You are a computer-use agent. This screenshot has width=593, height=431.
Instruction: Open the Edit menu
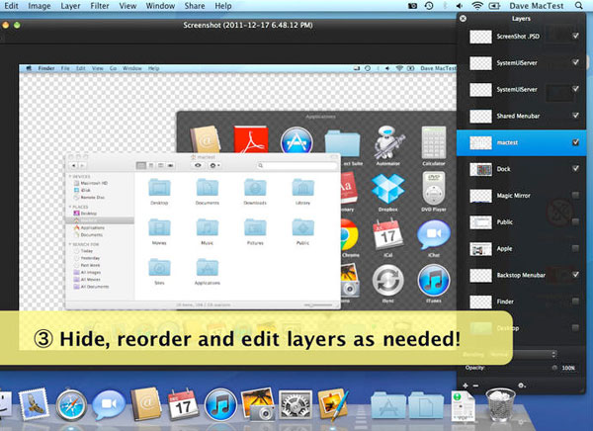click(x=11, y=6)
